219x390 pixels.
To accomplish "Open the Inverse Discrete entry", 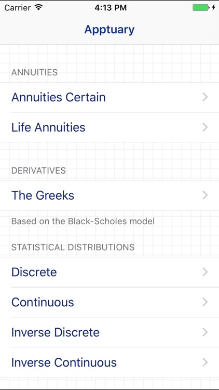I will pyautogui.click(x=109, y=332).
